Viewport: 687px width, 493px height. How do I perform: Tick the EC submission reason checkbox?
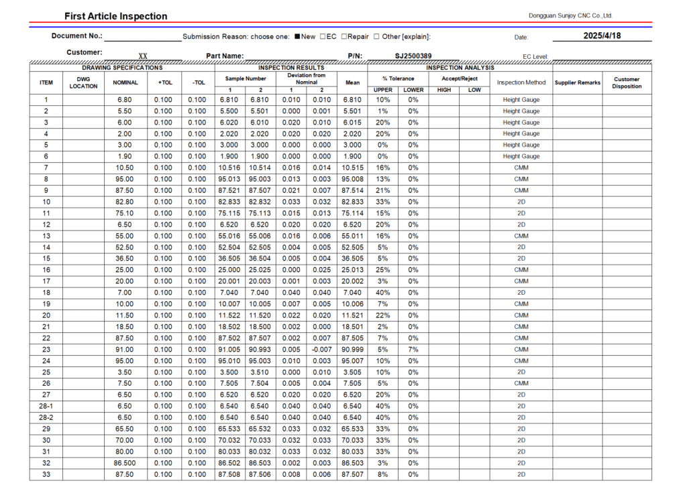coord(323,37)
